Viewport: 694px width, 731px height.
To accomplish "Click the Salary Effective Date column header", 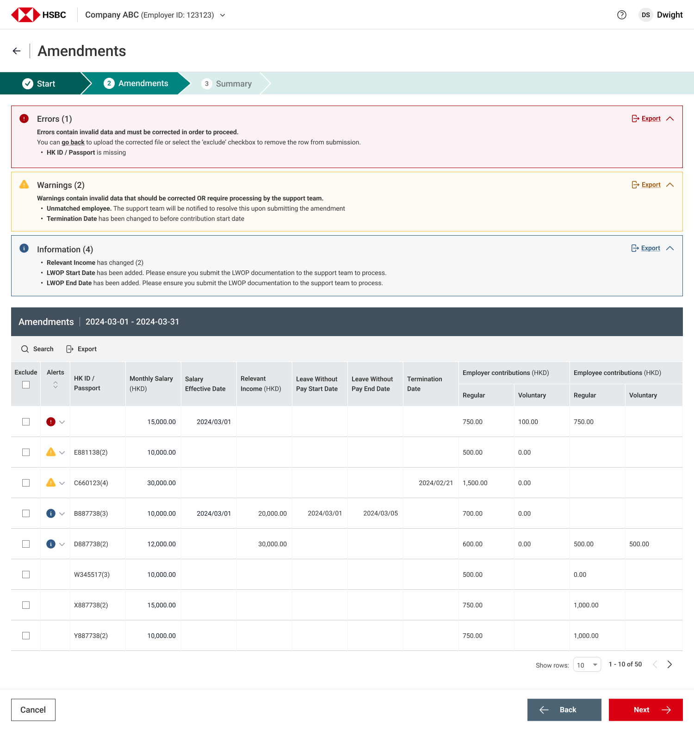I will [x=209, y=384].
